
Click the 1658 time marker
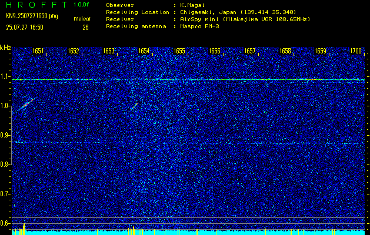tap(285, 51)
